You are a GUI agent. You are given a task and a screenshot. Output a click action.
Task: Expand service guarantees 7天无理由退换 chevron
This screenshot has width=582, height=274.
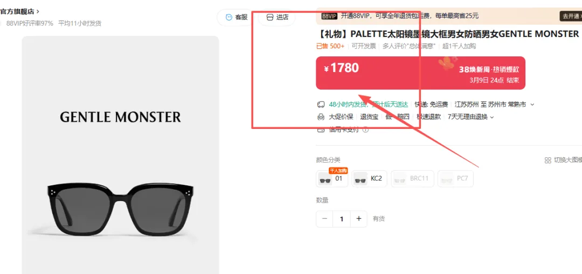point(492,117)
